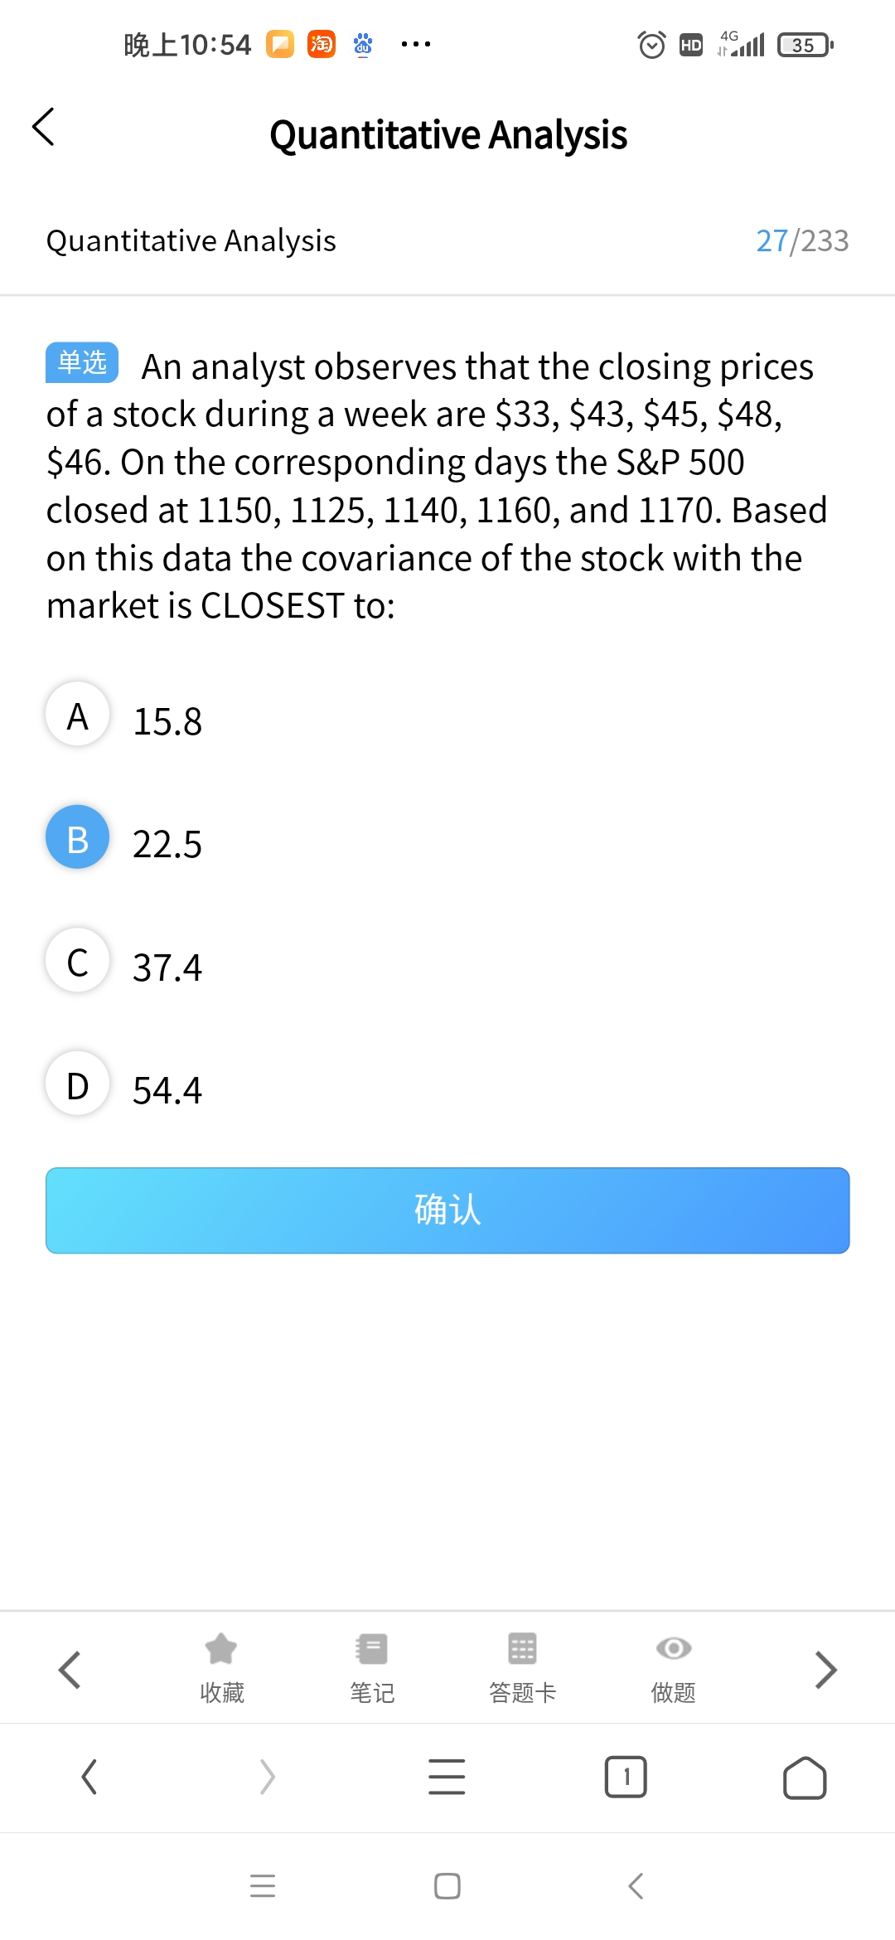Tap the 27/233 question progress counter
The height and width of the screenshot is (1940, 895).
(801, 241)
